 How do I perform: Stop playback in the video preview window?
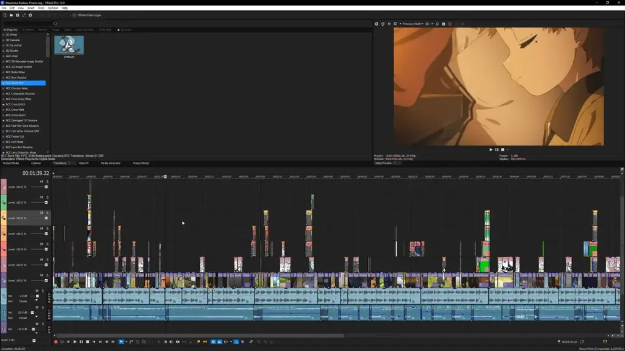503,150
